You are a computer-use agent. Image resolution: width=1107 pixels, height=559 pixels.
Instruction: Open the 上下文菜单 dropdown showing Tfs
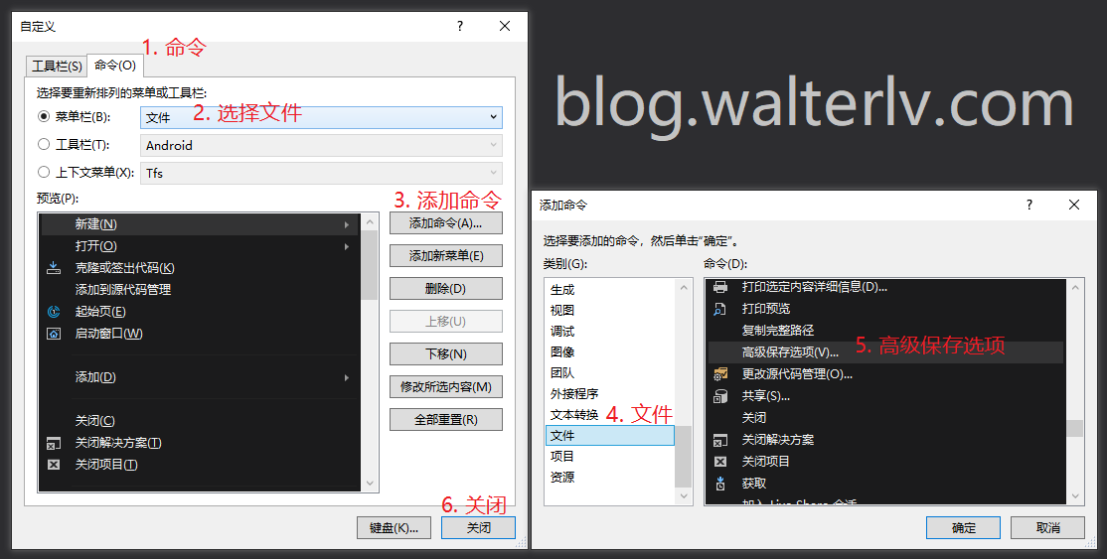tap(321, 173)
